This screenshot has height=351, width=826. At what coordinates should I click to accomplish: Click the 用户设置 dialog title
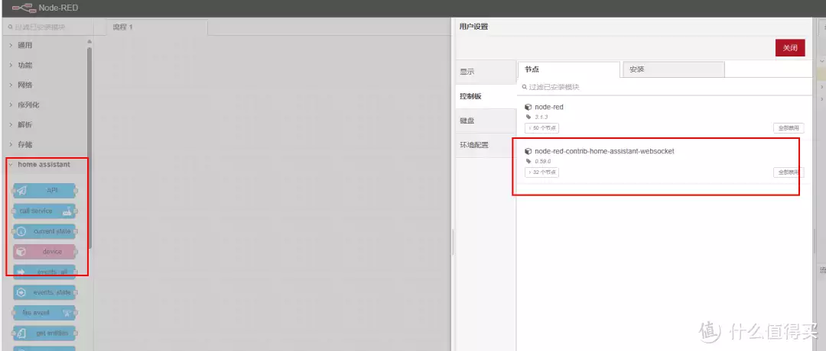[x=473, y=26]
